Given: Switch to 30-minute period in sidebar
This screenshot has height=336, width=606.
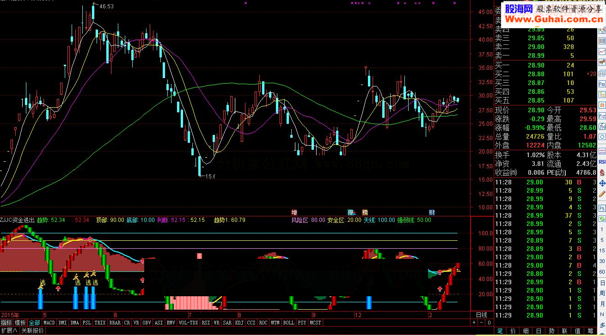Looking at the screenshot, I should pos(602,261).
